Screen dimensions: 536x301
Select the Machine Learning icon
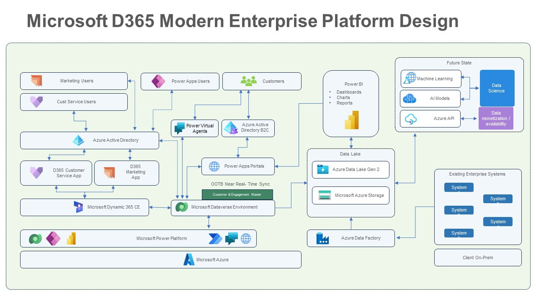(x=410, y=78)
